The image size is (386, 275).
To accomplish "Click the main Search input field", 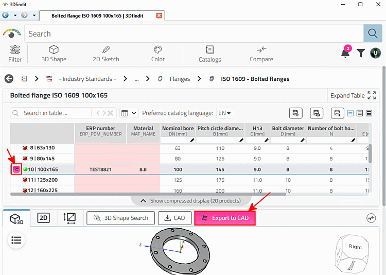I will click(x=194, y=33).
